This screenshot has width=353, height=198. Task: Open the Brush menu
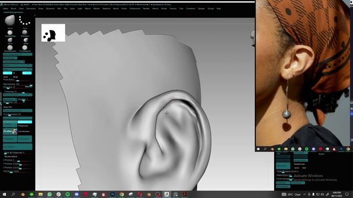coord(13,9)
